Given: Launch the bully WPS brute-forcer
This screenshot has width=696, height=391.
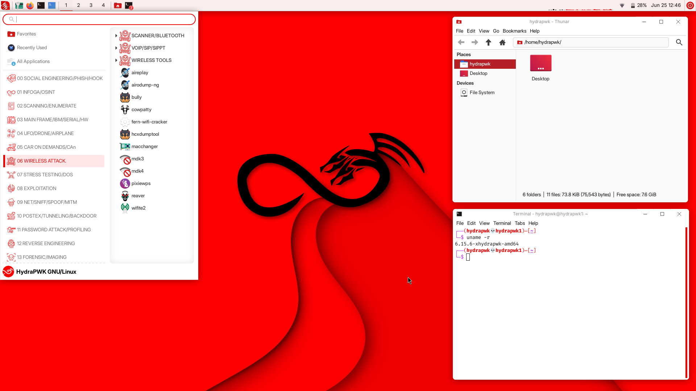Looking at the screenshot, I should click(x=136, y=97).
